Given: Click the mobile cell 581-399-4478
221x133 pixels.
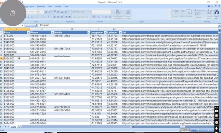Looking at the screenshot, I should coord(72,94).
